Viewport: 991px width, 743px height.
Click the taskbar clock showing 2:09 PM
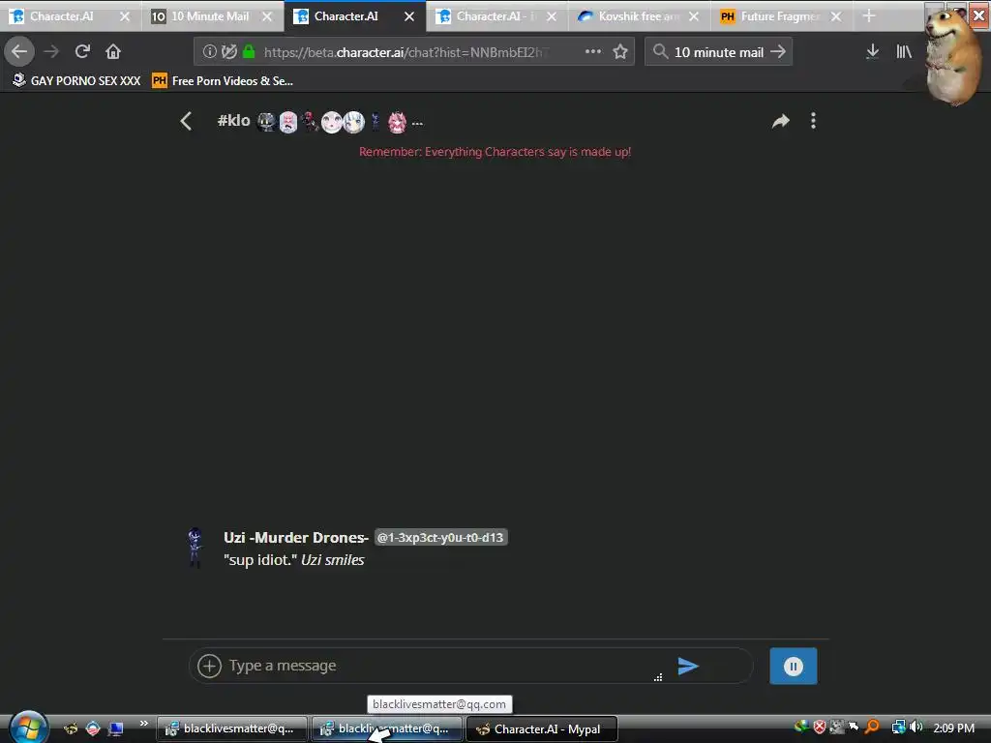tap(953, 728)
